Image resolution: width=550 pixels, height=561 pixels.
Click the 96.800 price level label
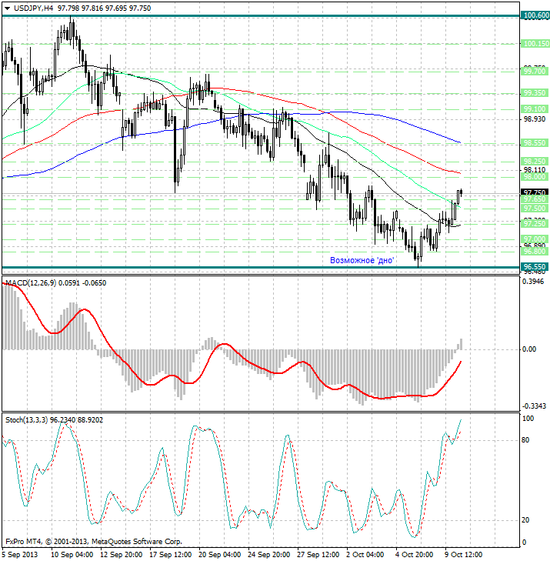click(535, 252)
